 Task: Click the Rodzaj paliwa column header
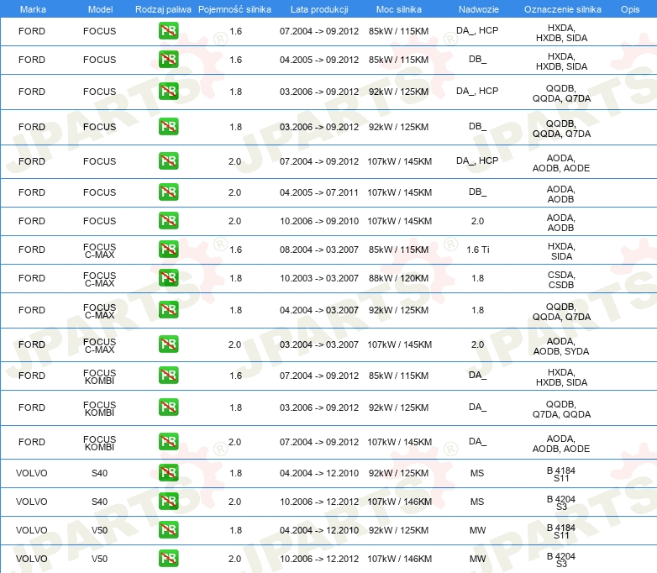click(x=163, y=9)
